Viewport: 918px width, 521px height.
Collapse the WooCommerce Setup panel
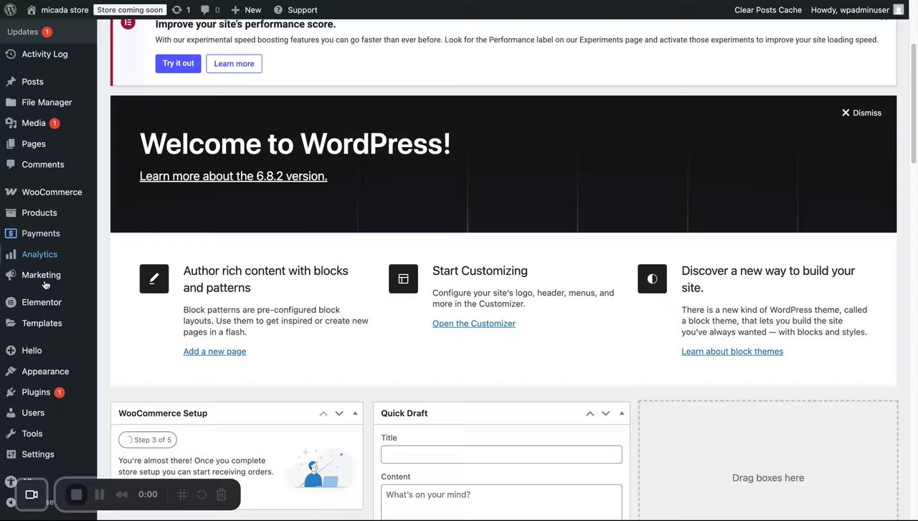[355, 413]
